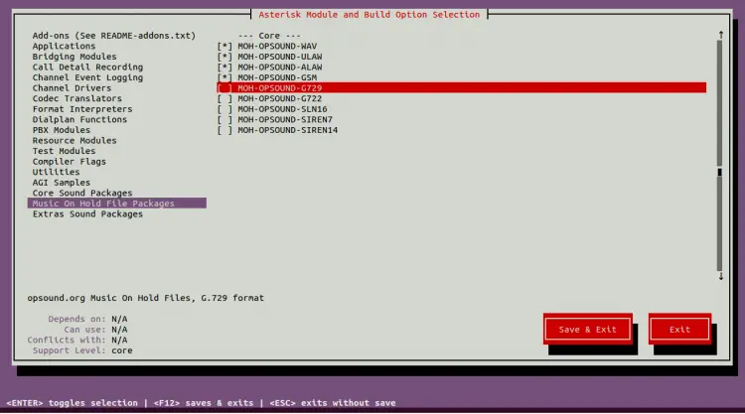
Task: Uncheck MOH-OPSOUND-ULAW option
Action: point(224,57)
